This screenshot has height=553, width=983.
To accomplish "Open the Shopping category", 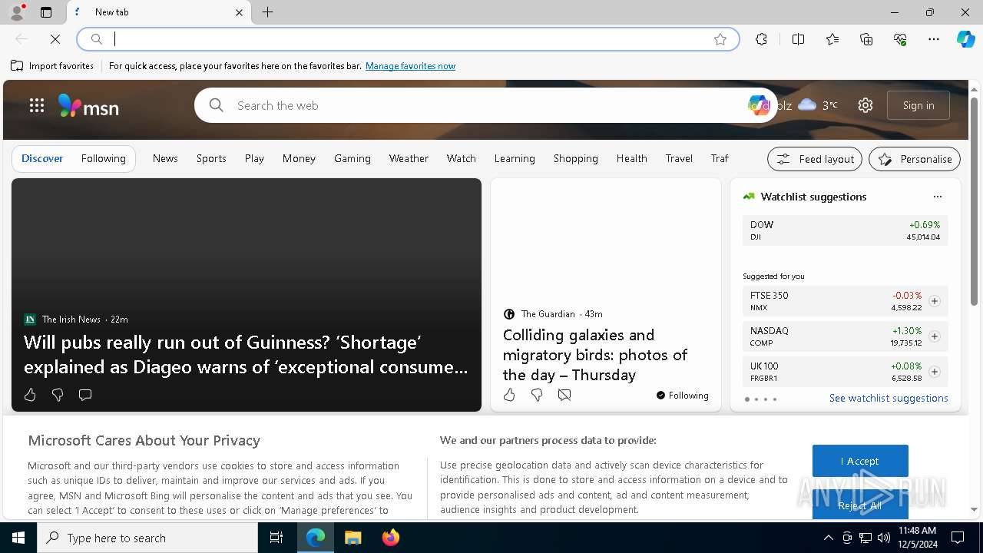I will click(x=576, y=158).
